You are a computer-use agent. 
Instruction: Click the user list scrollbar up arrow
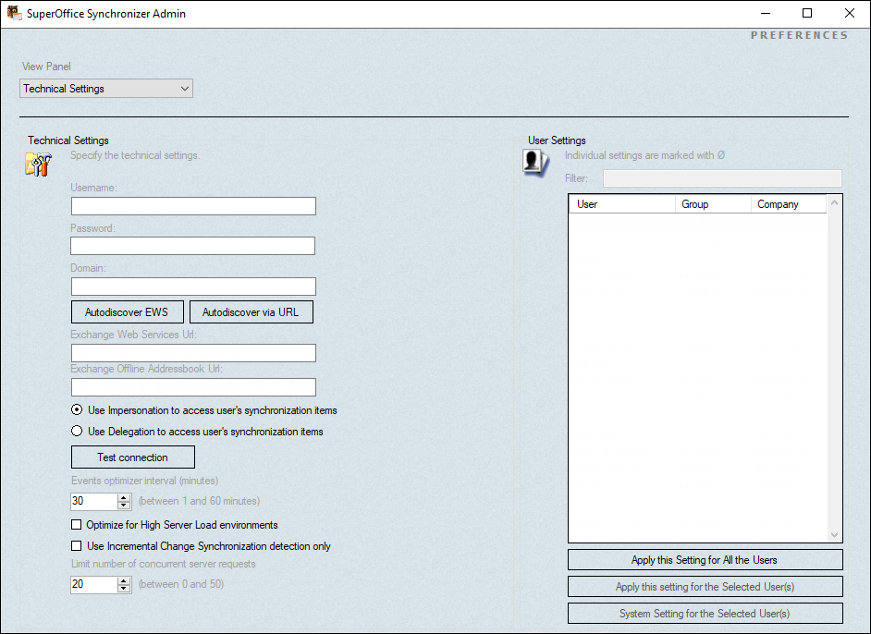point(834,203)
